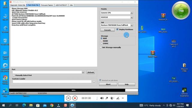
Task: Open Microsoft Store on the taskbar
Action: [x=38, y=105]
